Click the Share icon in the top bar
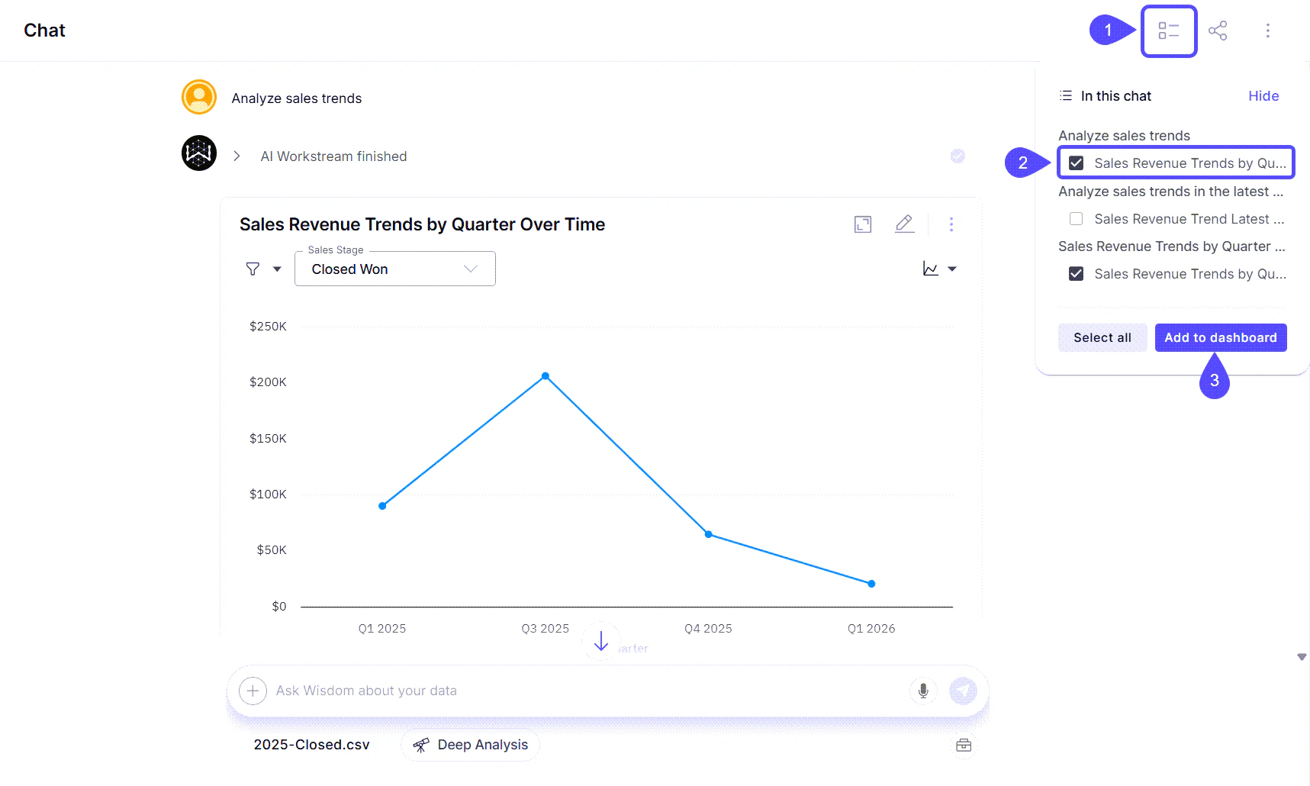Viewport: 1310px width, 786px height. click(x=1218, y=30)
